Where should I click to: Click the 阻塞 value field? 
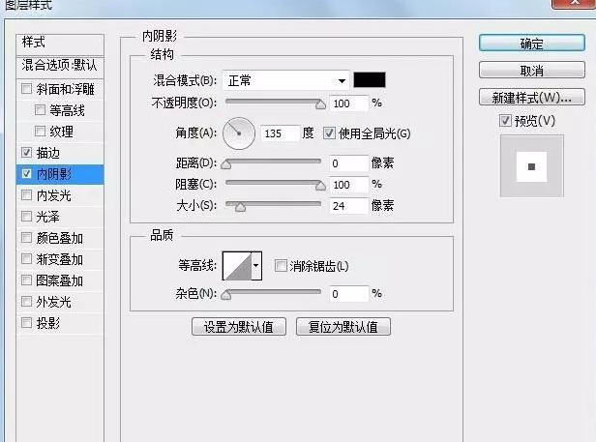[349, 185]
